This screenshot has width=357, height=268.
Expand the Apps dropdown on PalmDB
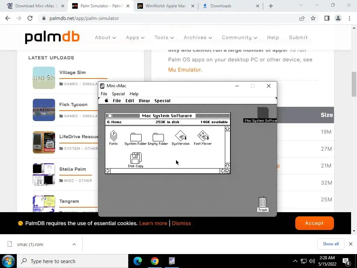point(135,38)
